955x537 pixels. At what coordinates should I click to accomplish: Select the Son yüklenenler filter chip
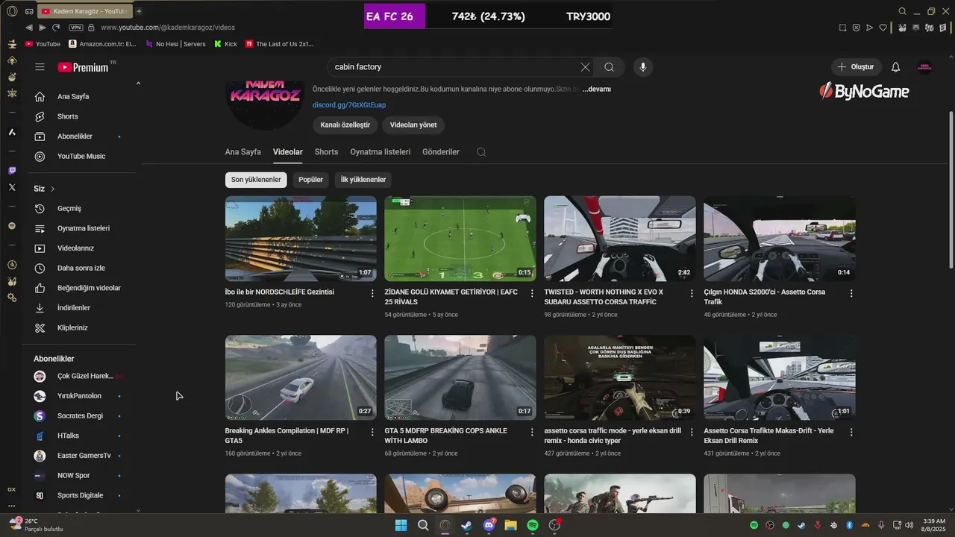tap(256, 180)
